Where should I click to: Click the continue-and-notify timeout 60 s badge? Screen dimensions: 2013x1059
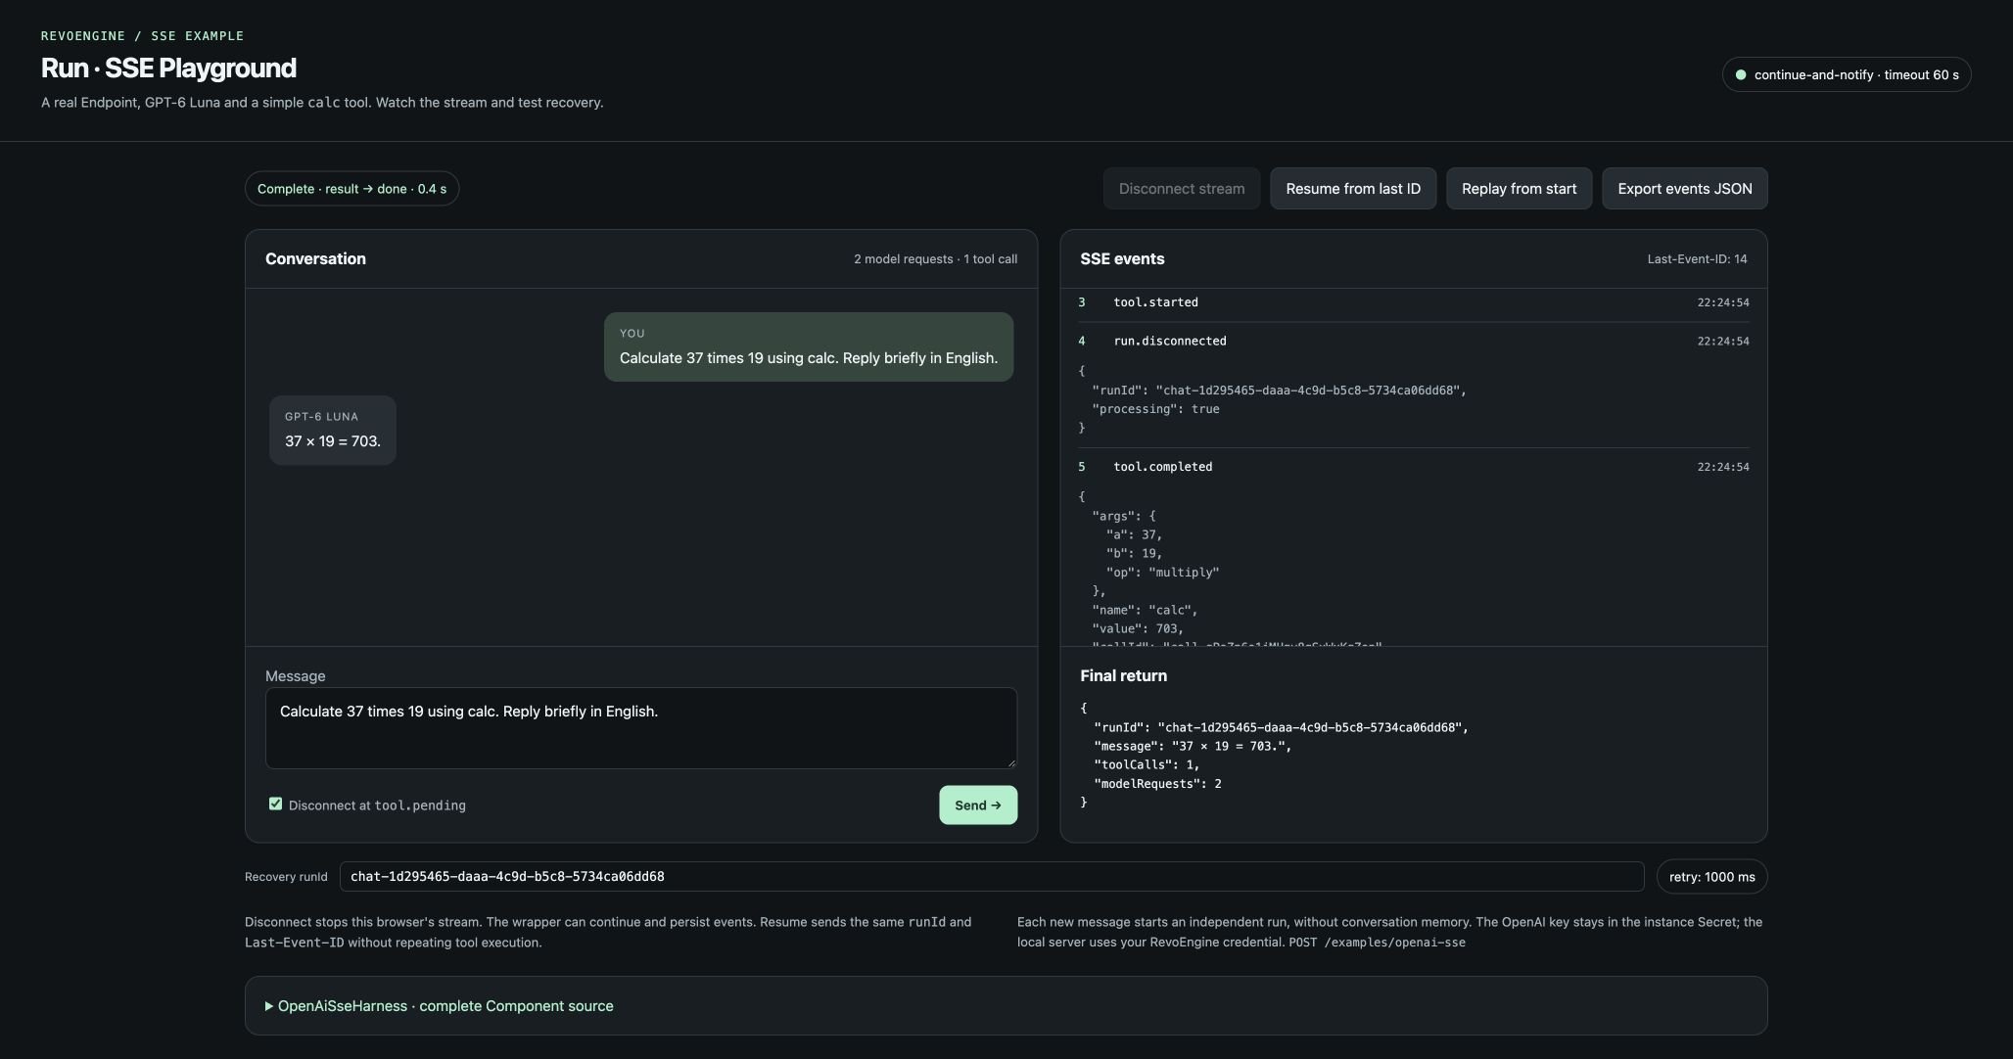point(1847,74)
